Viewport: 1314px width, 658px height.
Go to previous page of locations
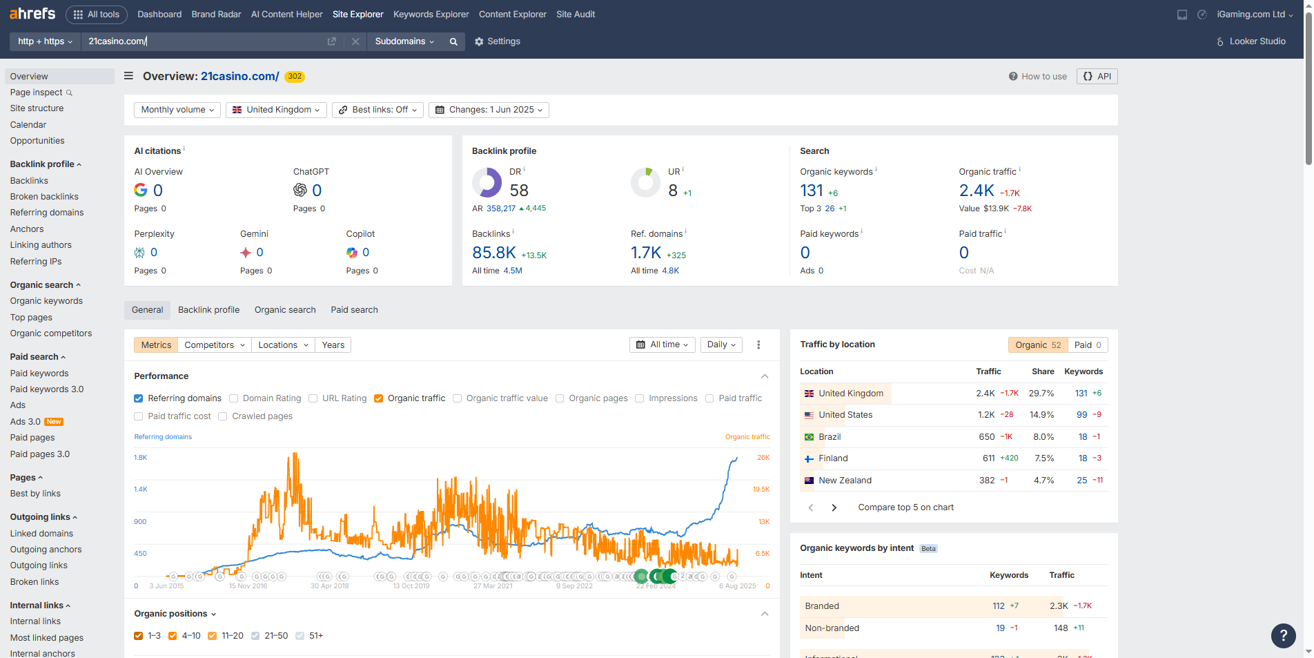811,507
